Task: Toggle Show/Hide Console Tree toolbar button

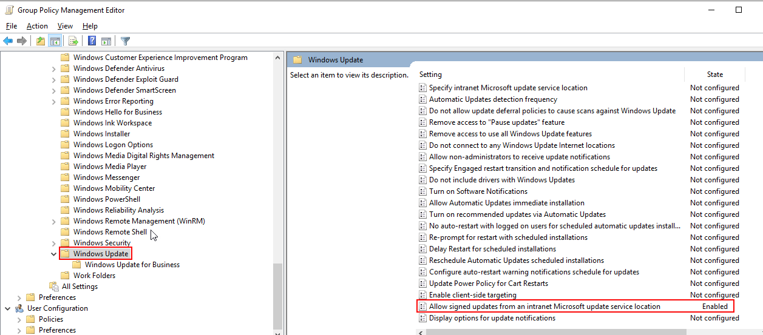Action: coord(55,41)
